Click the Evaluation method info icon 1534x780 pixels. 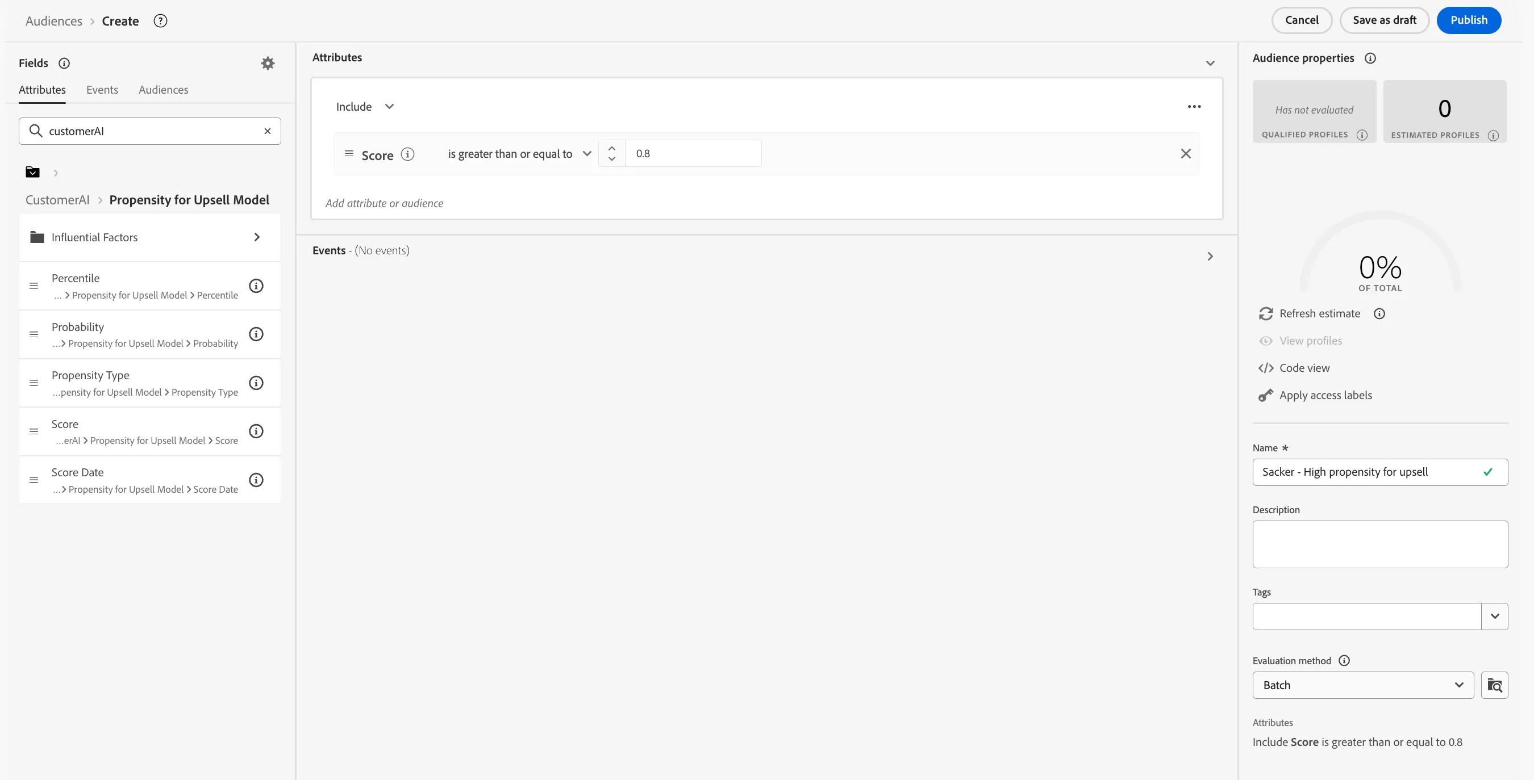[1344, 660]
